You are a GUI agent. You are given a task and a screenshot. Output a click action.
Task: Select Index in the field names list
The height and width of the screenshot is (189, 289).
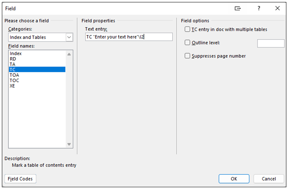[37, 54]
